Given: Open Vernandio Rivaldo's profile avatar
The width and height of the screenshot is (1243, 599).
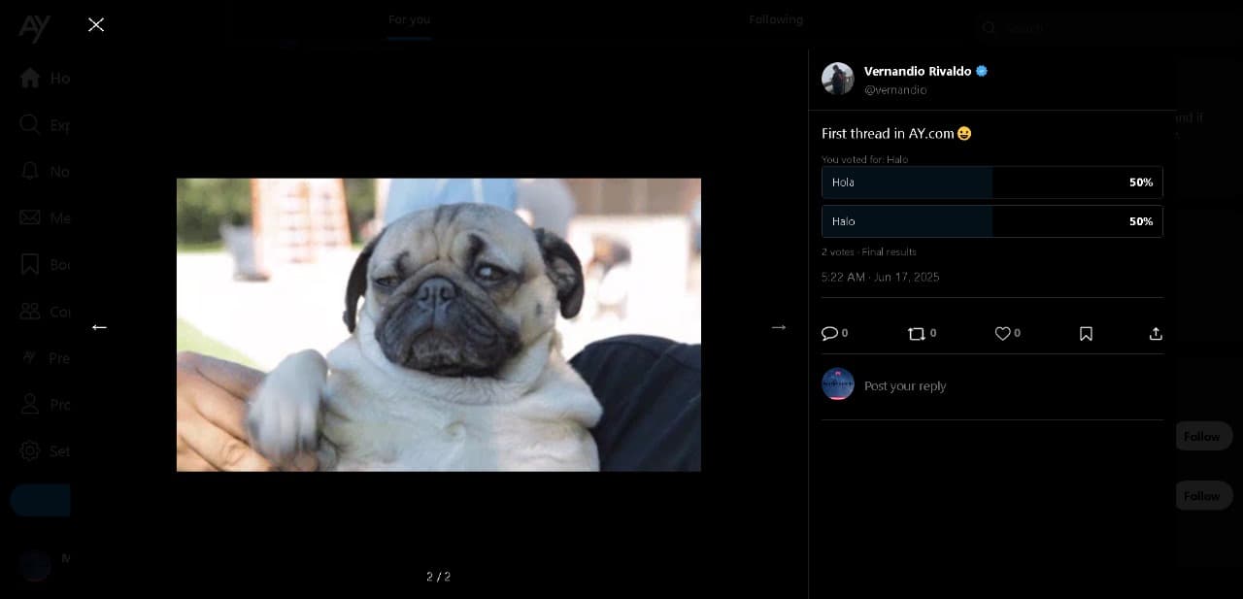Looking at the screenshot, I should [837, 79].
